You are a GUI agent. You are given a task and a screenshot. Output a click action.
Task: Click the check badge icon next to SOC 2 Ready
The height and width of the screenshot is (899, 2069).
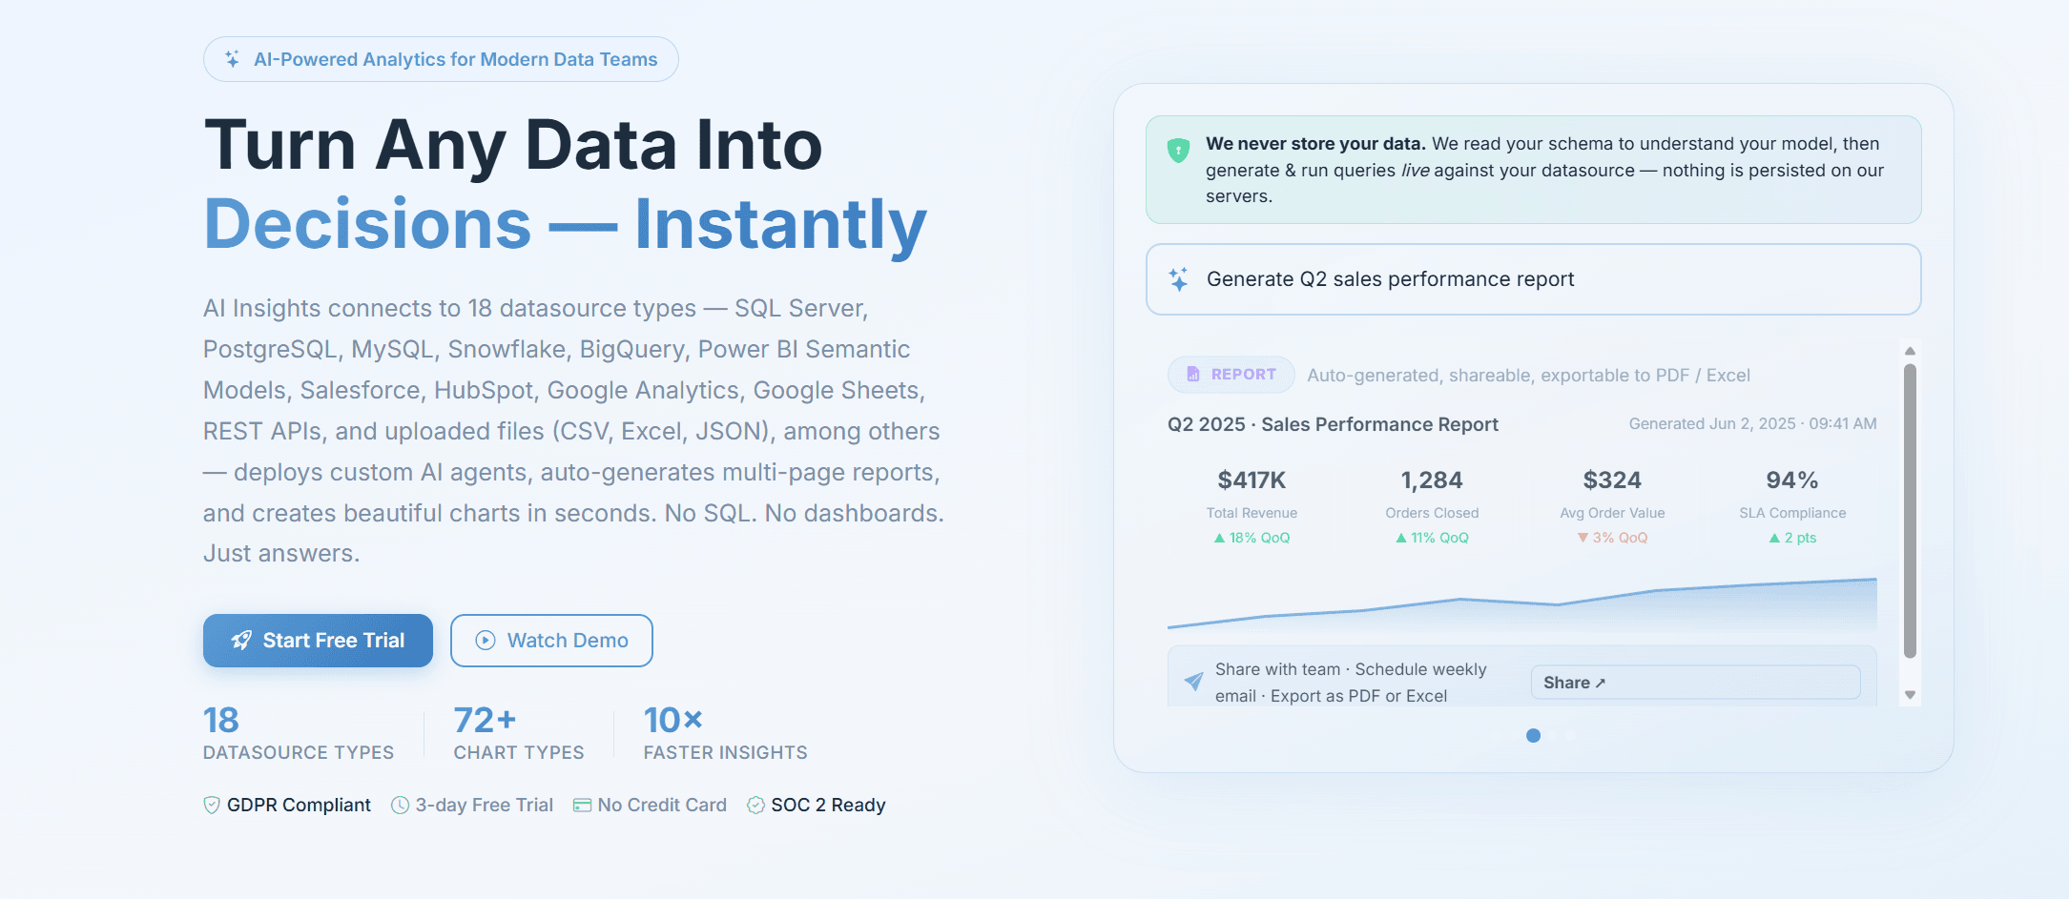point(755,806)
